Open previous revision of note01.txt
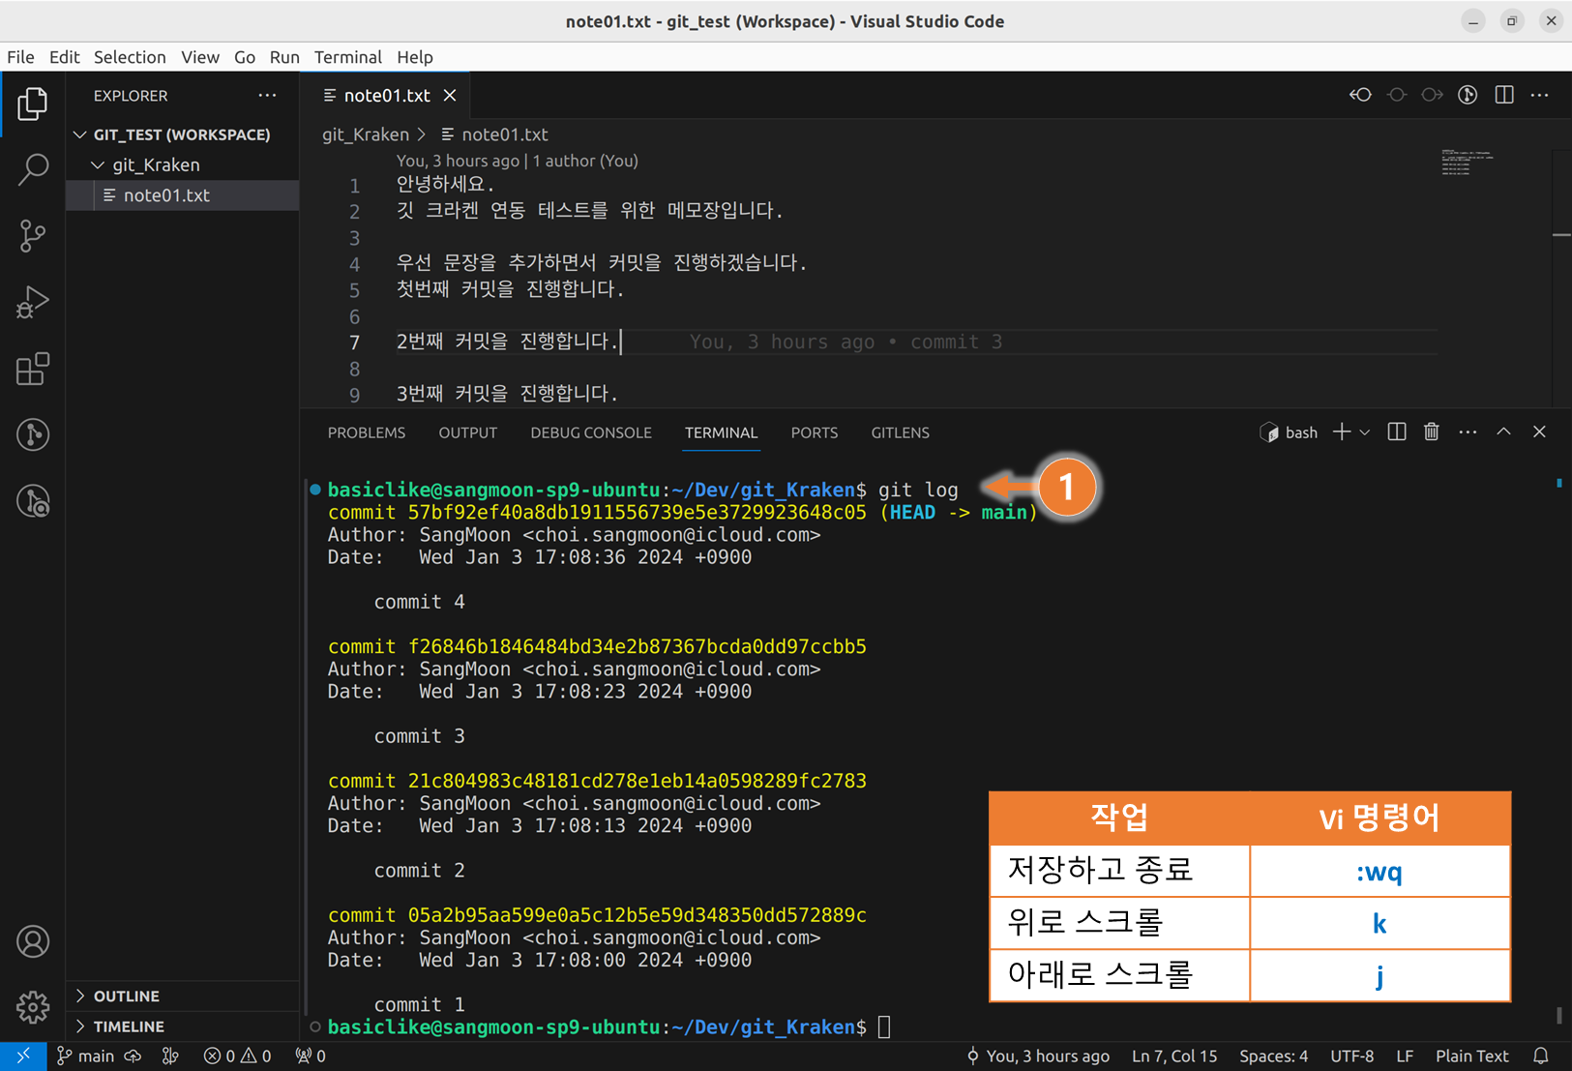 point(1360,95)
